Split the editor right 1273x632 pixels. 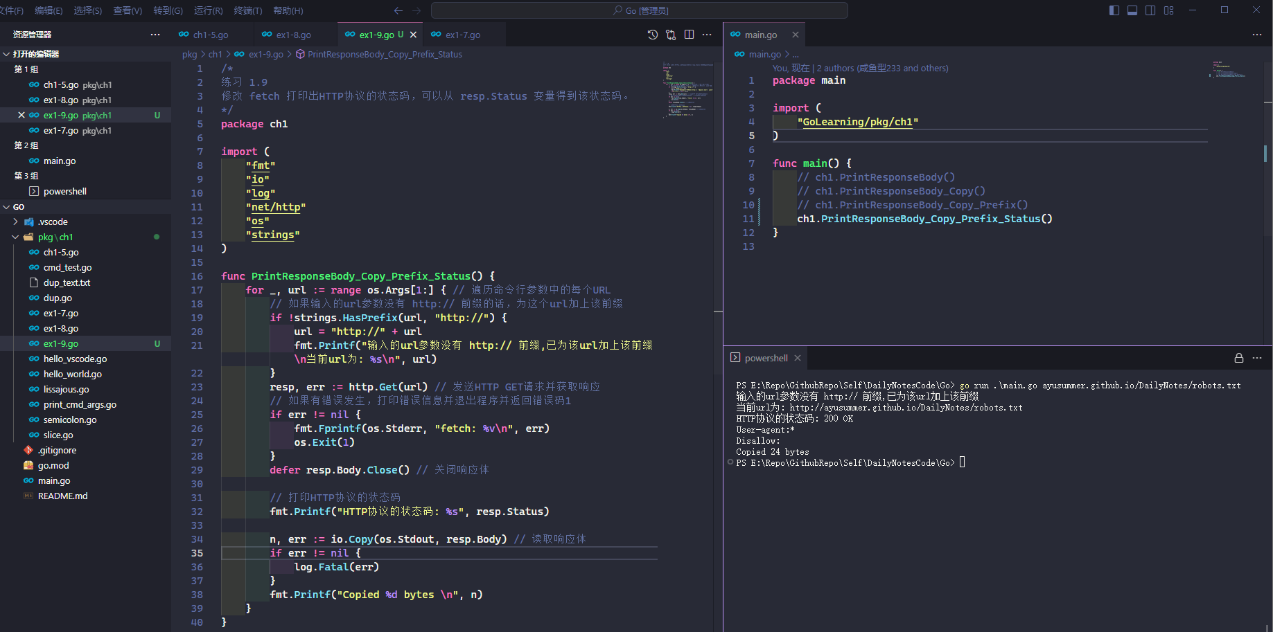coord(689,35)
